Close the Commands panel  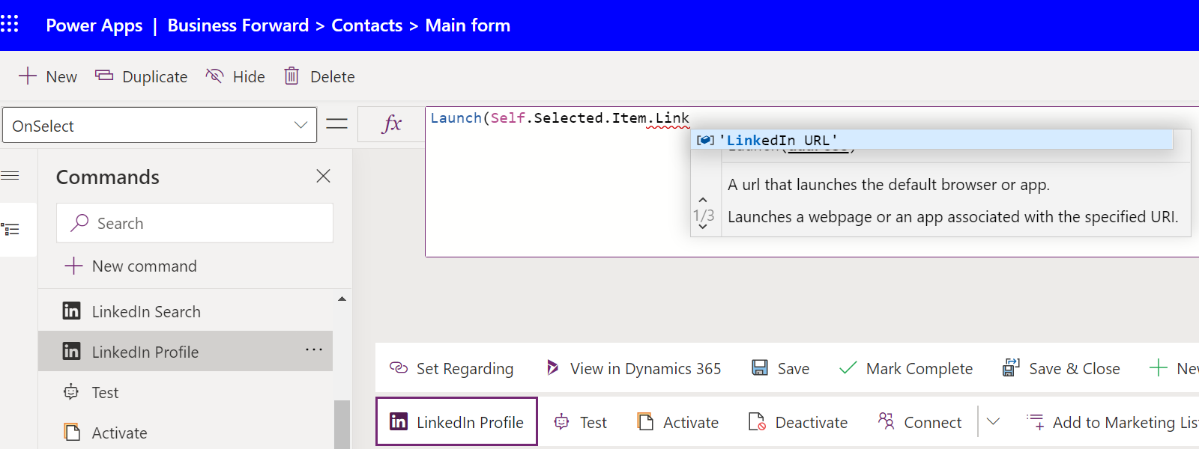pos(323,176)
